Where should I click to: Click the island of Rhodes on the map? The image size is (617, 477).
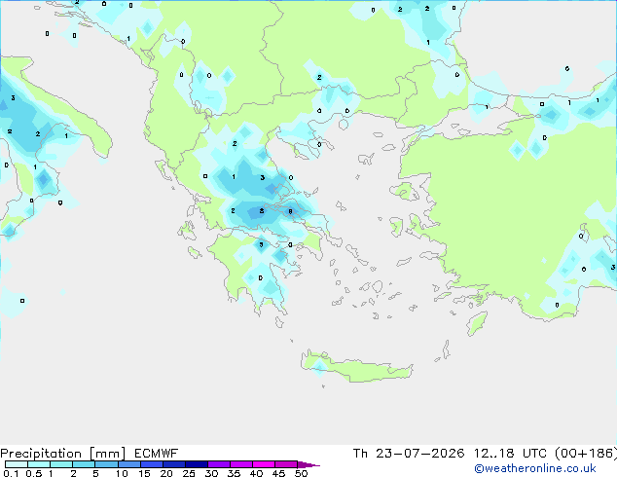pyautogui.click(x=477, y=323)
